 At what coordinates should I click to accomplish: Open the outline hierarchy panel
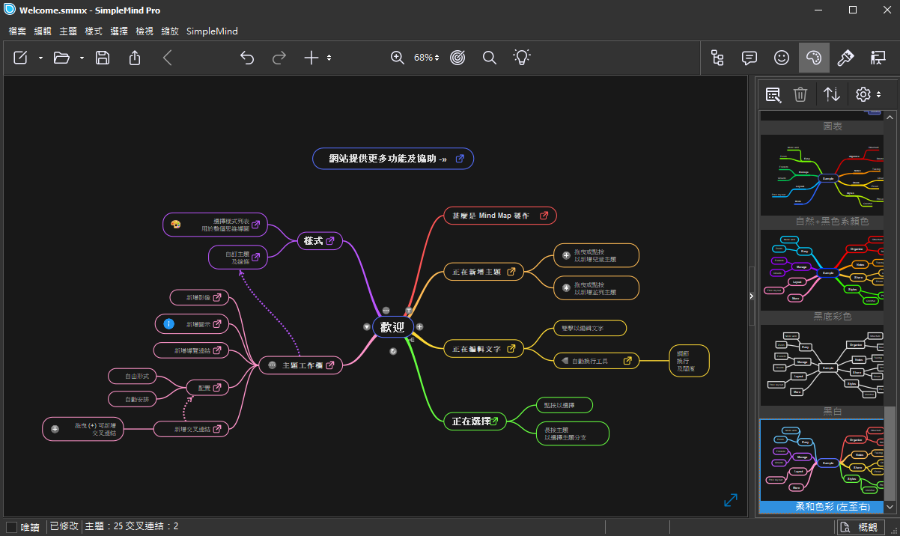[717, 58]
